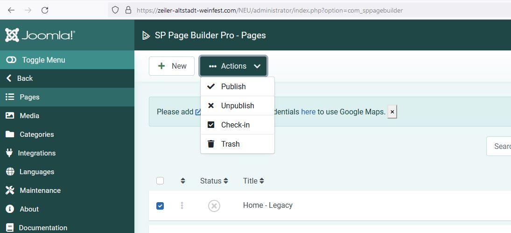Go back using the browser back arrow

(11, 10)
